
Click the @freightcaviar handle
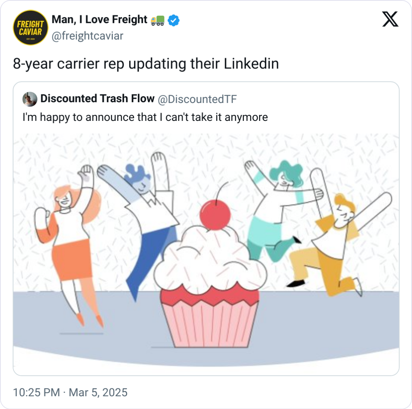point(87,36)
